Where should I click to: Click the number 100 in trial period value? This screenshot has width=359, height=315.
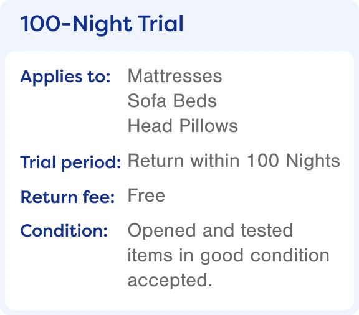pyautogui.click(x=263, y=161)
